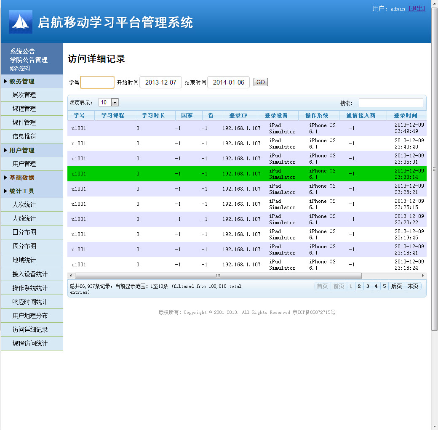Click the 结束时间 date field

click(x=229, y=82)
